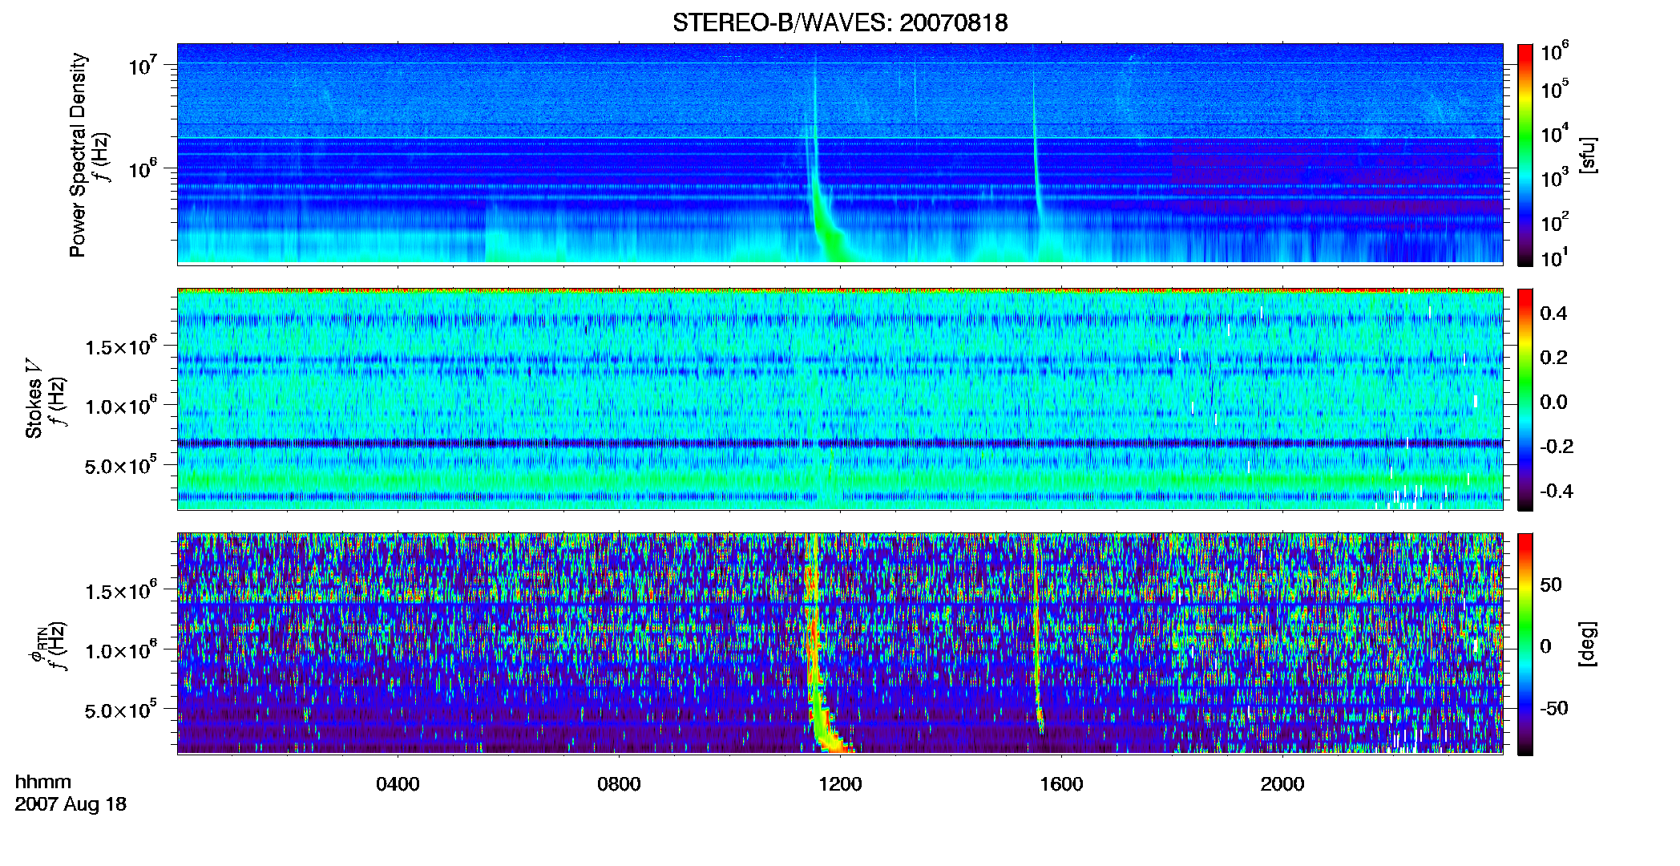Viewport: 1680px width, 866px height.
Task: Click the 1200 time tick label
Action: tap(840, 784)
